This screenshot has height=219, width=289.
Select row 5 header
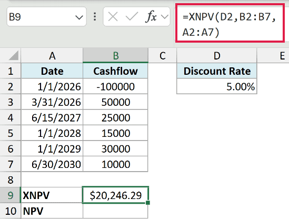11,133
